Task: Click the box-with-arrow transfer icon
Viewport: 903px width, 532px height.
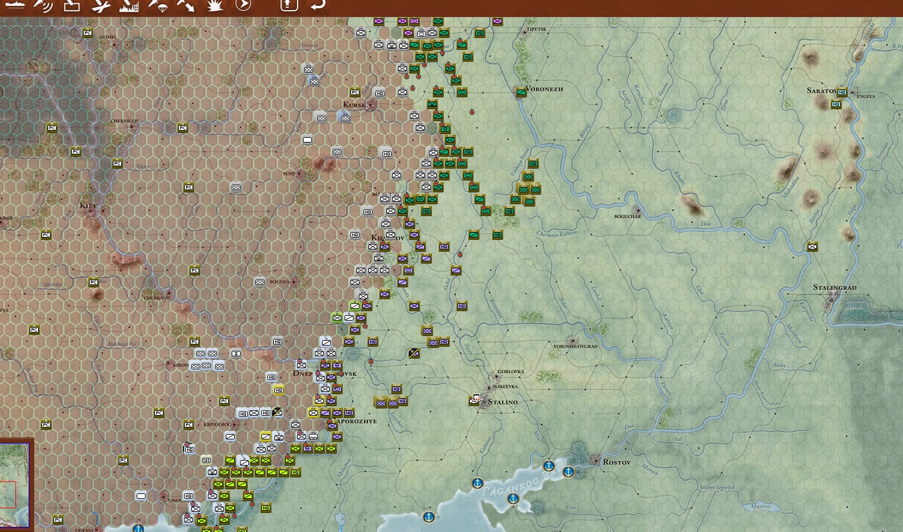Action: coord(72,5)
